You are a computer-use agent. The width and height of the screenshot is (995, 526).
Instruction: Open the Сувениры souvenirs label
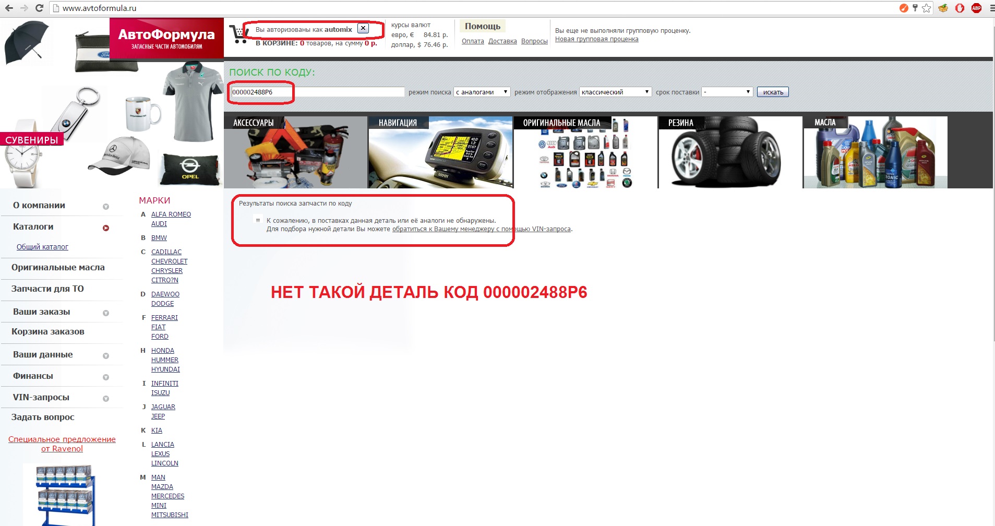click(32, 140)
